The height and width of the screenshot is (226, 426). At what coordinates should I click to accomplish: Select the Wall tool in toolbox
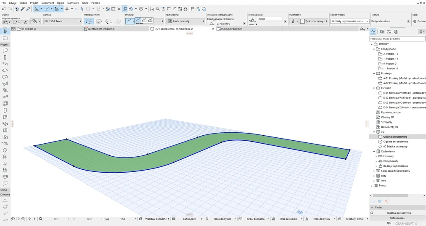(5, 50)
